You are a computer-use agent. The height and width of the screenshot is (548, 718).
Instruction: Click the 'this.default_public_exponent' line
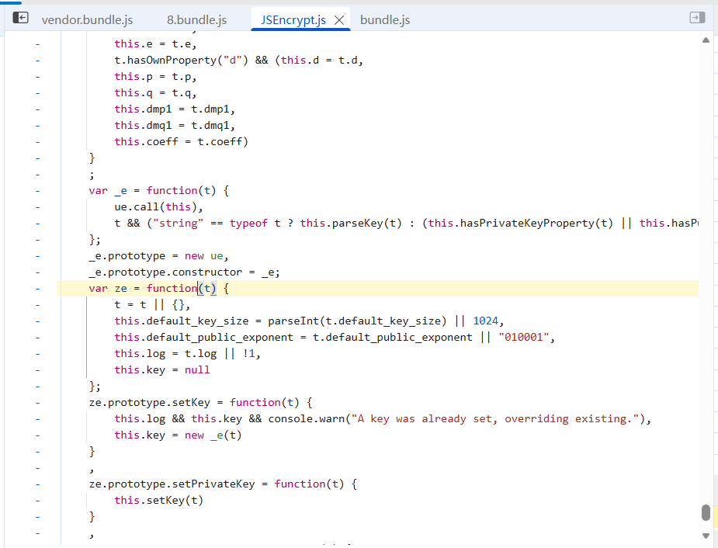[335, 338]
